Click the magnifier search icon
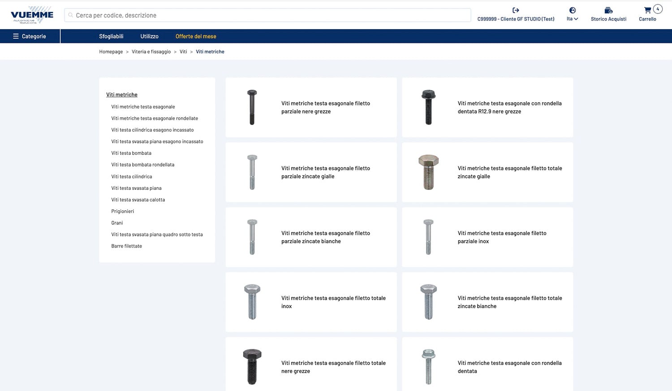This screenshot has width=672, height=391. tap(71, 15)
